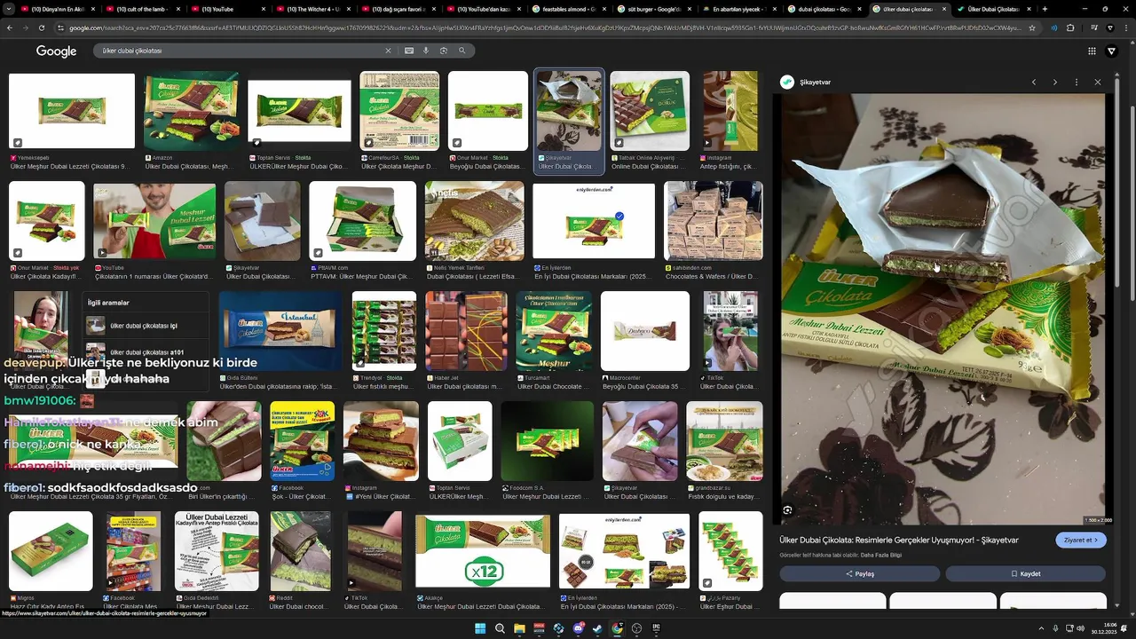1136x639 pixels.
Task: Click Şikayetvar source name in preview header
Action: click(x=815, y=83)
